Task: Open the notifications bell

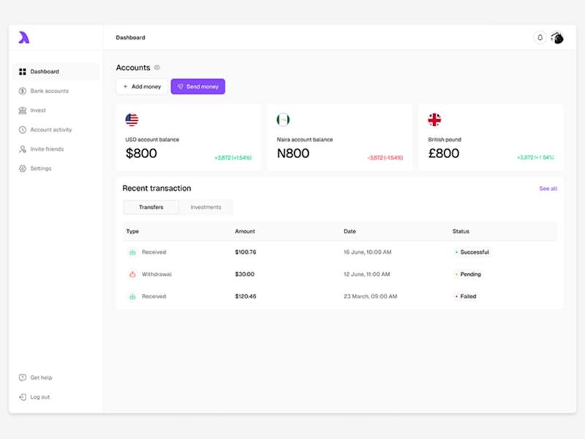Action: pyautogui.click(x=540, y=37)
